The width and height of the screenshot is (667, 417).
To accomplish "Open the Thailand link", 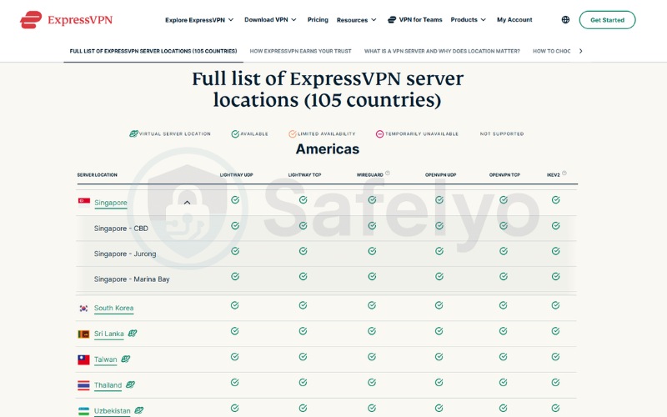I will coord(108,385).
